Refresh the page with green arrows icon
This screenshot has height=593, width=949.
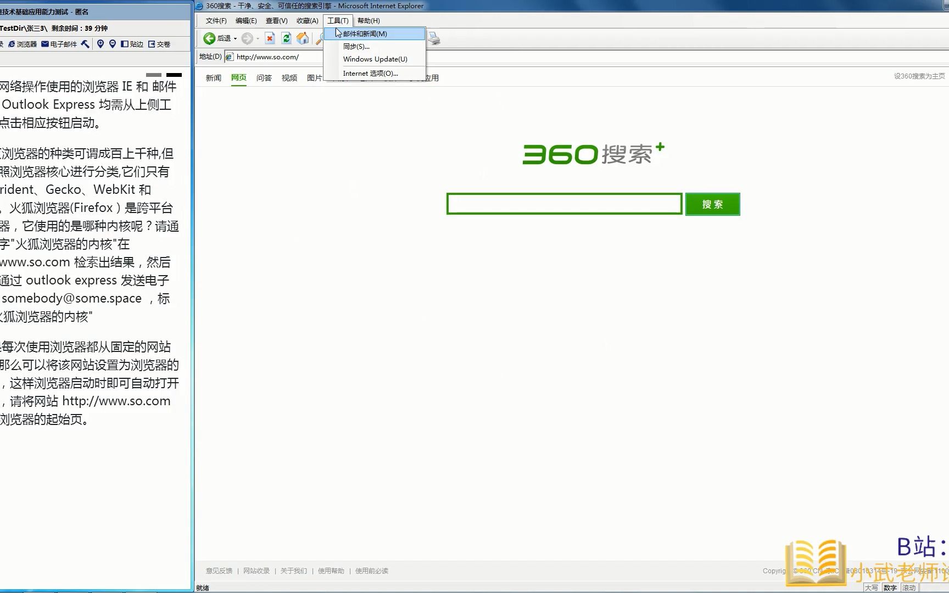[x=286, y=38]
